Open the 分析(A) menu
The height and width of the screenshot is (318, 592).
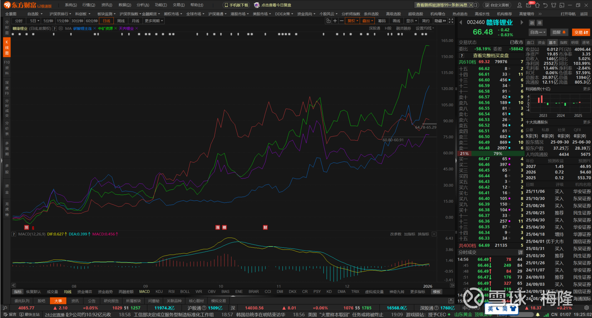pyautogui.click(x=143, y=5)
